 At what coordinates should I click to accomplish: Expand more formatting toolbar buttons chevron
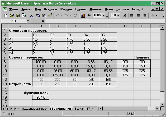coord(163,15)
